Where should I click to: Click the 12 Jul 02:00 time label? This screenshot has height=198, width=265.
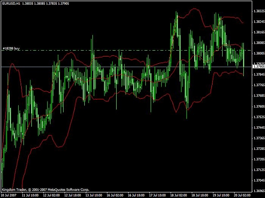[51, 195]
